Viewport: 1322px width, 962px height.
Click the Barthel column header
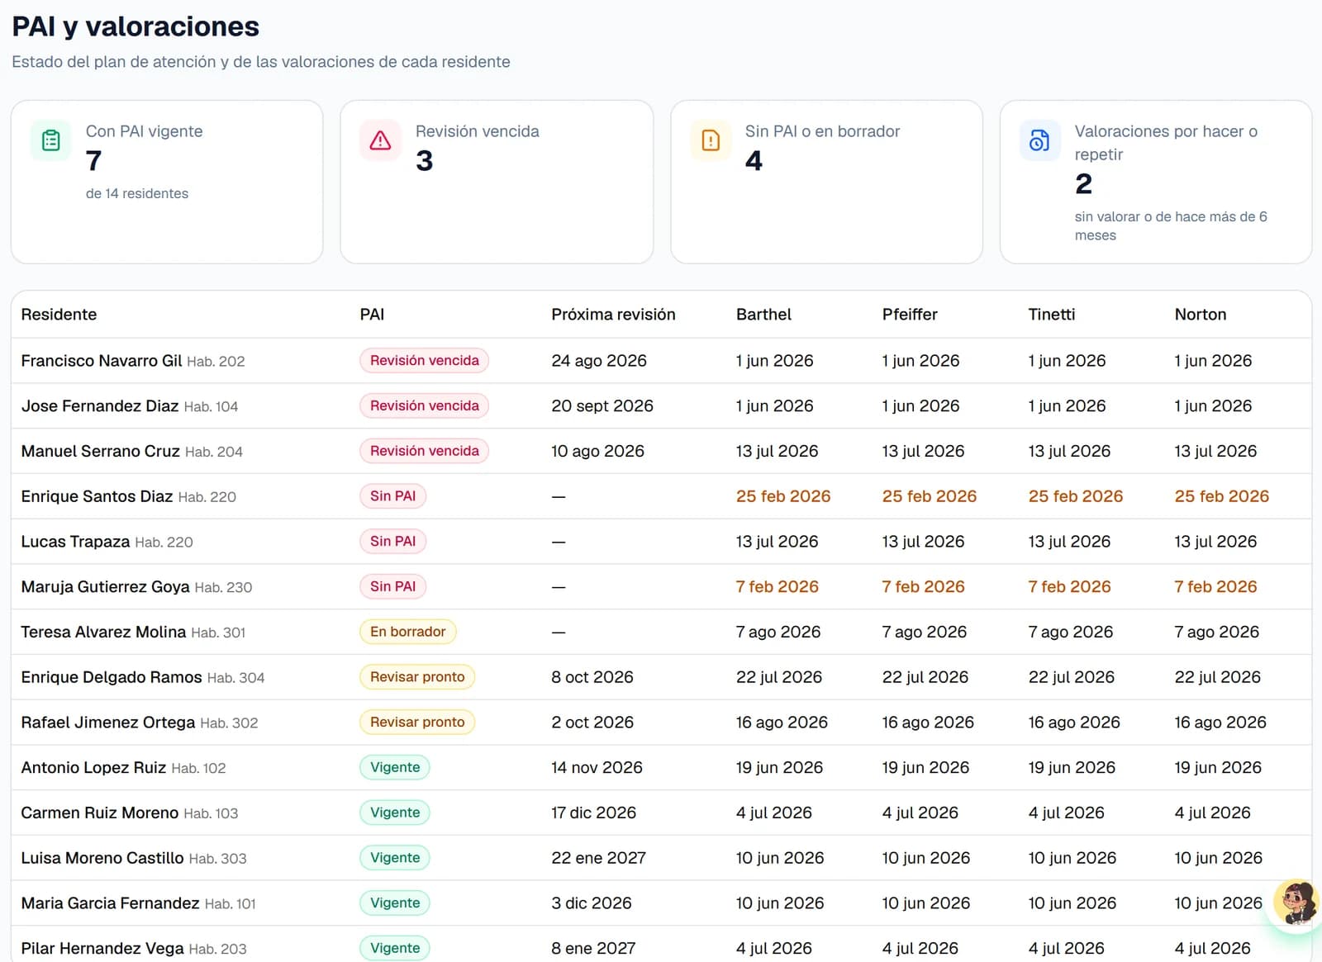[x=763, y=315]
